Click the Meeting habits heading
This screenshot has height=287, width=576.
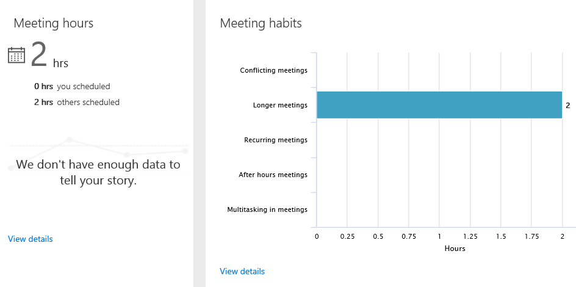tap(261, 23)
